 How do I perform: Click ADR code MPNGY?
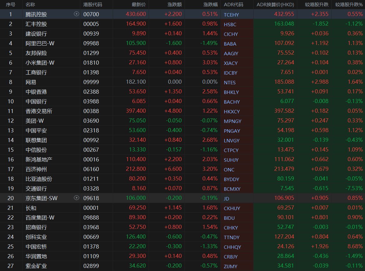[233, 121]
